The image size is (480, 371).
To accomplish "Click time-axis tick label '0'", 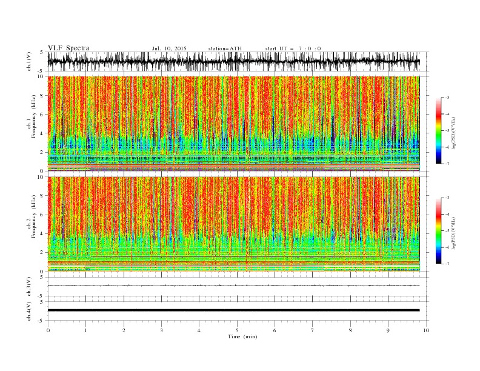I will [x=48, y=330].
